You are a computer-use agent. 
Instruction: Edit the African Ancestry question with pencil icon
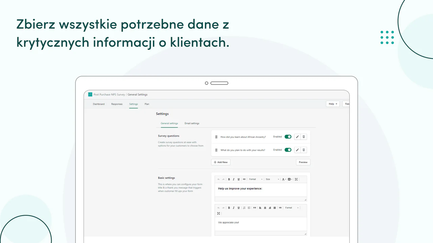pyautogui.click(x=297, y=137)
